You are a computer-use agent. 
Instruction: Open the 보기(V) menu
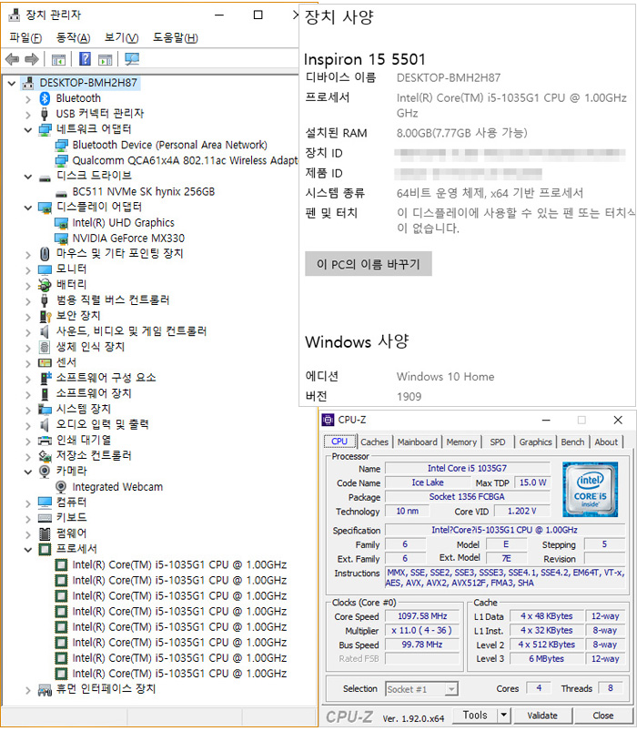(122, 37)
